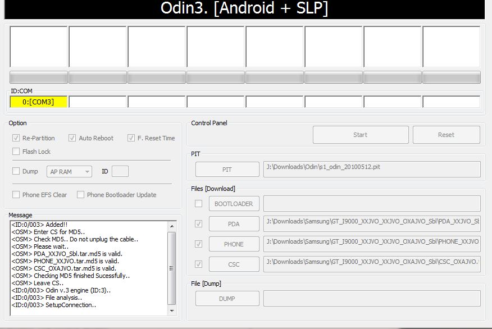Click log line 'SetupConnection..'

click(54, 305)
